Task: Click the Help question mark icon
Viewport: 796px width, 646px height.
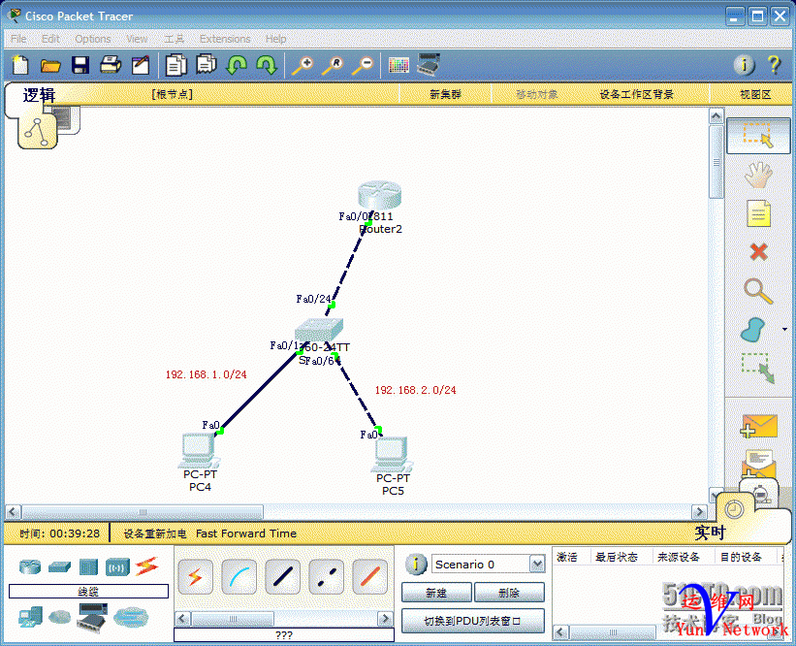Action: (x=774, y=64)
